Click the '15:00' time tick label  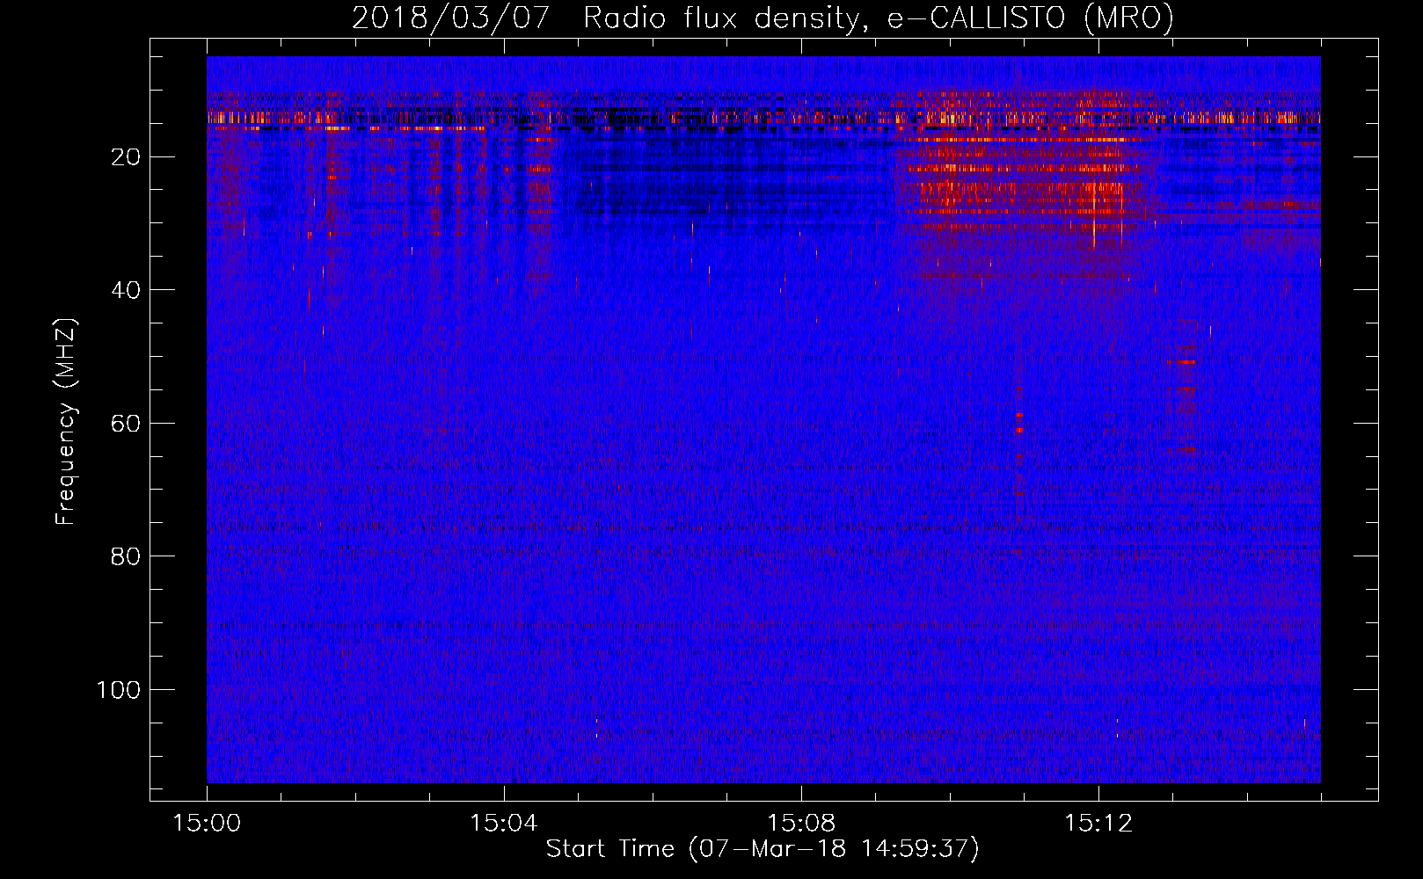207,823
